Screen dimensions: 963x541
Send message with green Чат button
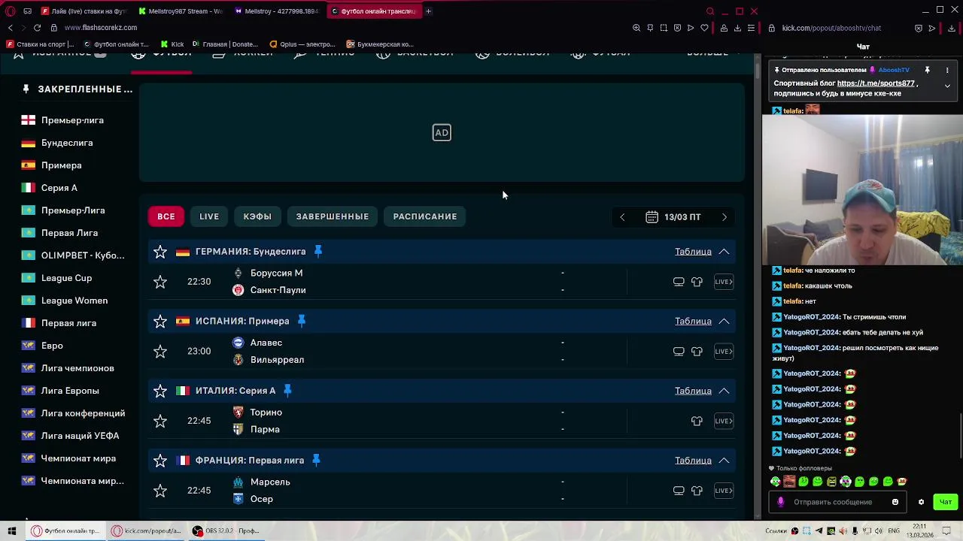click(x=946, y=502)
